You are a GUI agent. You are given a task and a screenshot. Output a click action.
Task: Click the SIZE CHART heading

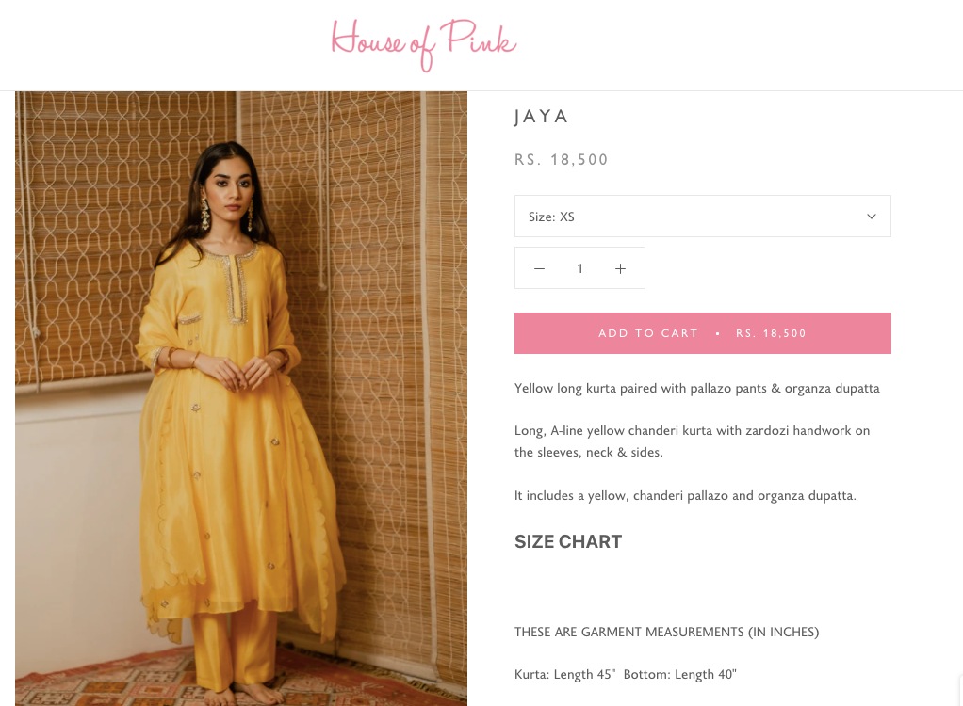click(568, 541)
